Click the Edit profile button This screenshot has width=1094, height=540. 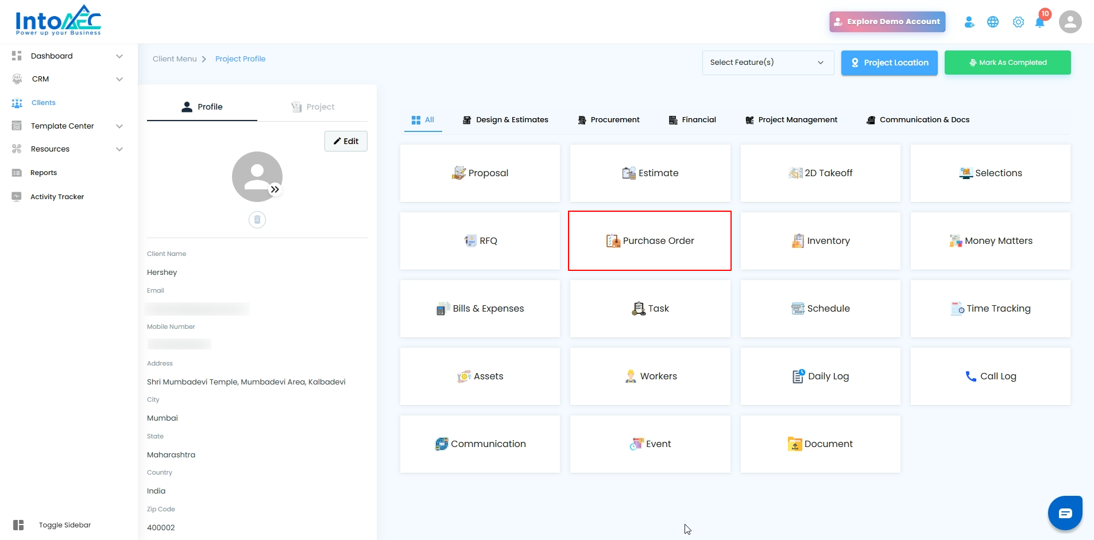(346, 141)
